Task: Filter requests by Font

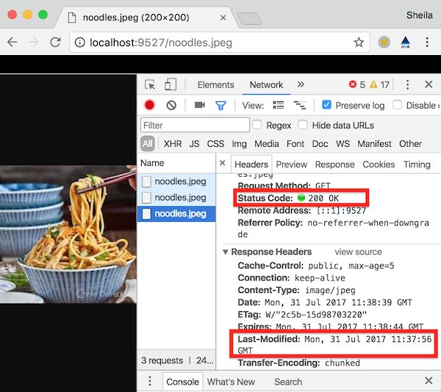Action: pyautogui.click(x=295, y=144)
